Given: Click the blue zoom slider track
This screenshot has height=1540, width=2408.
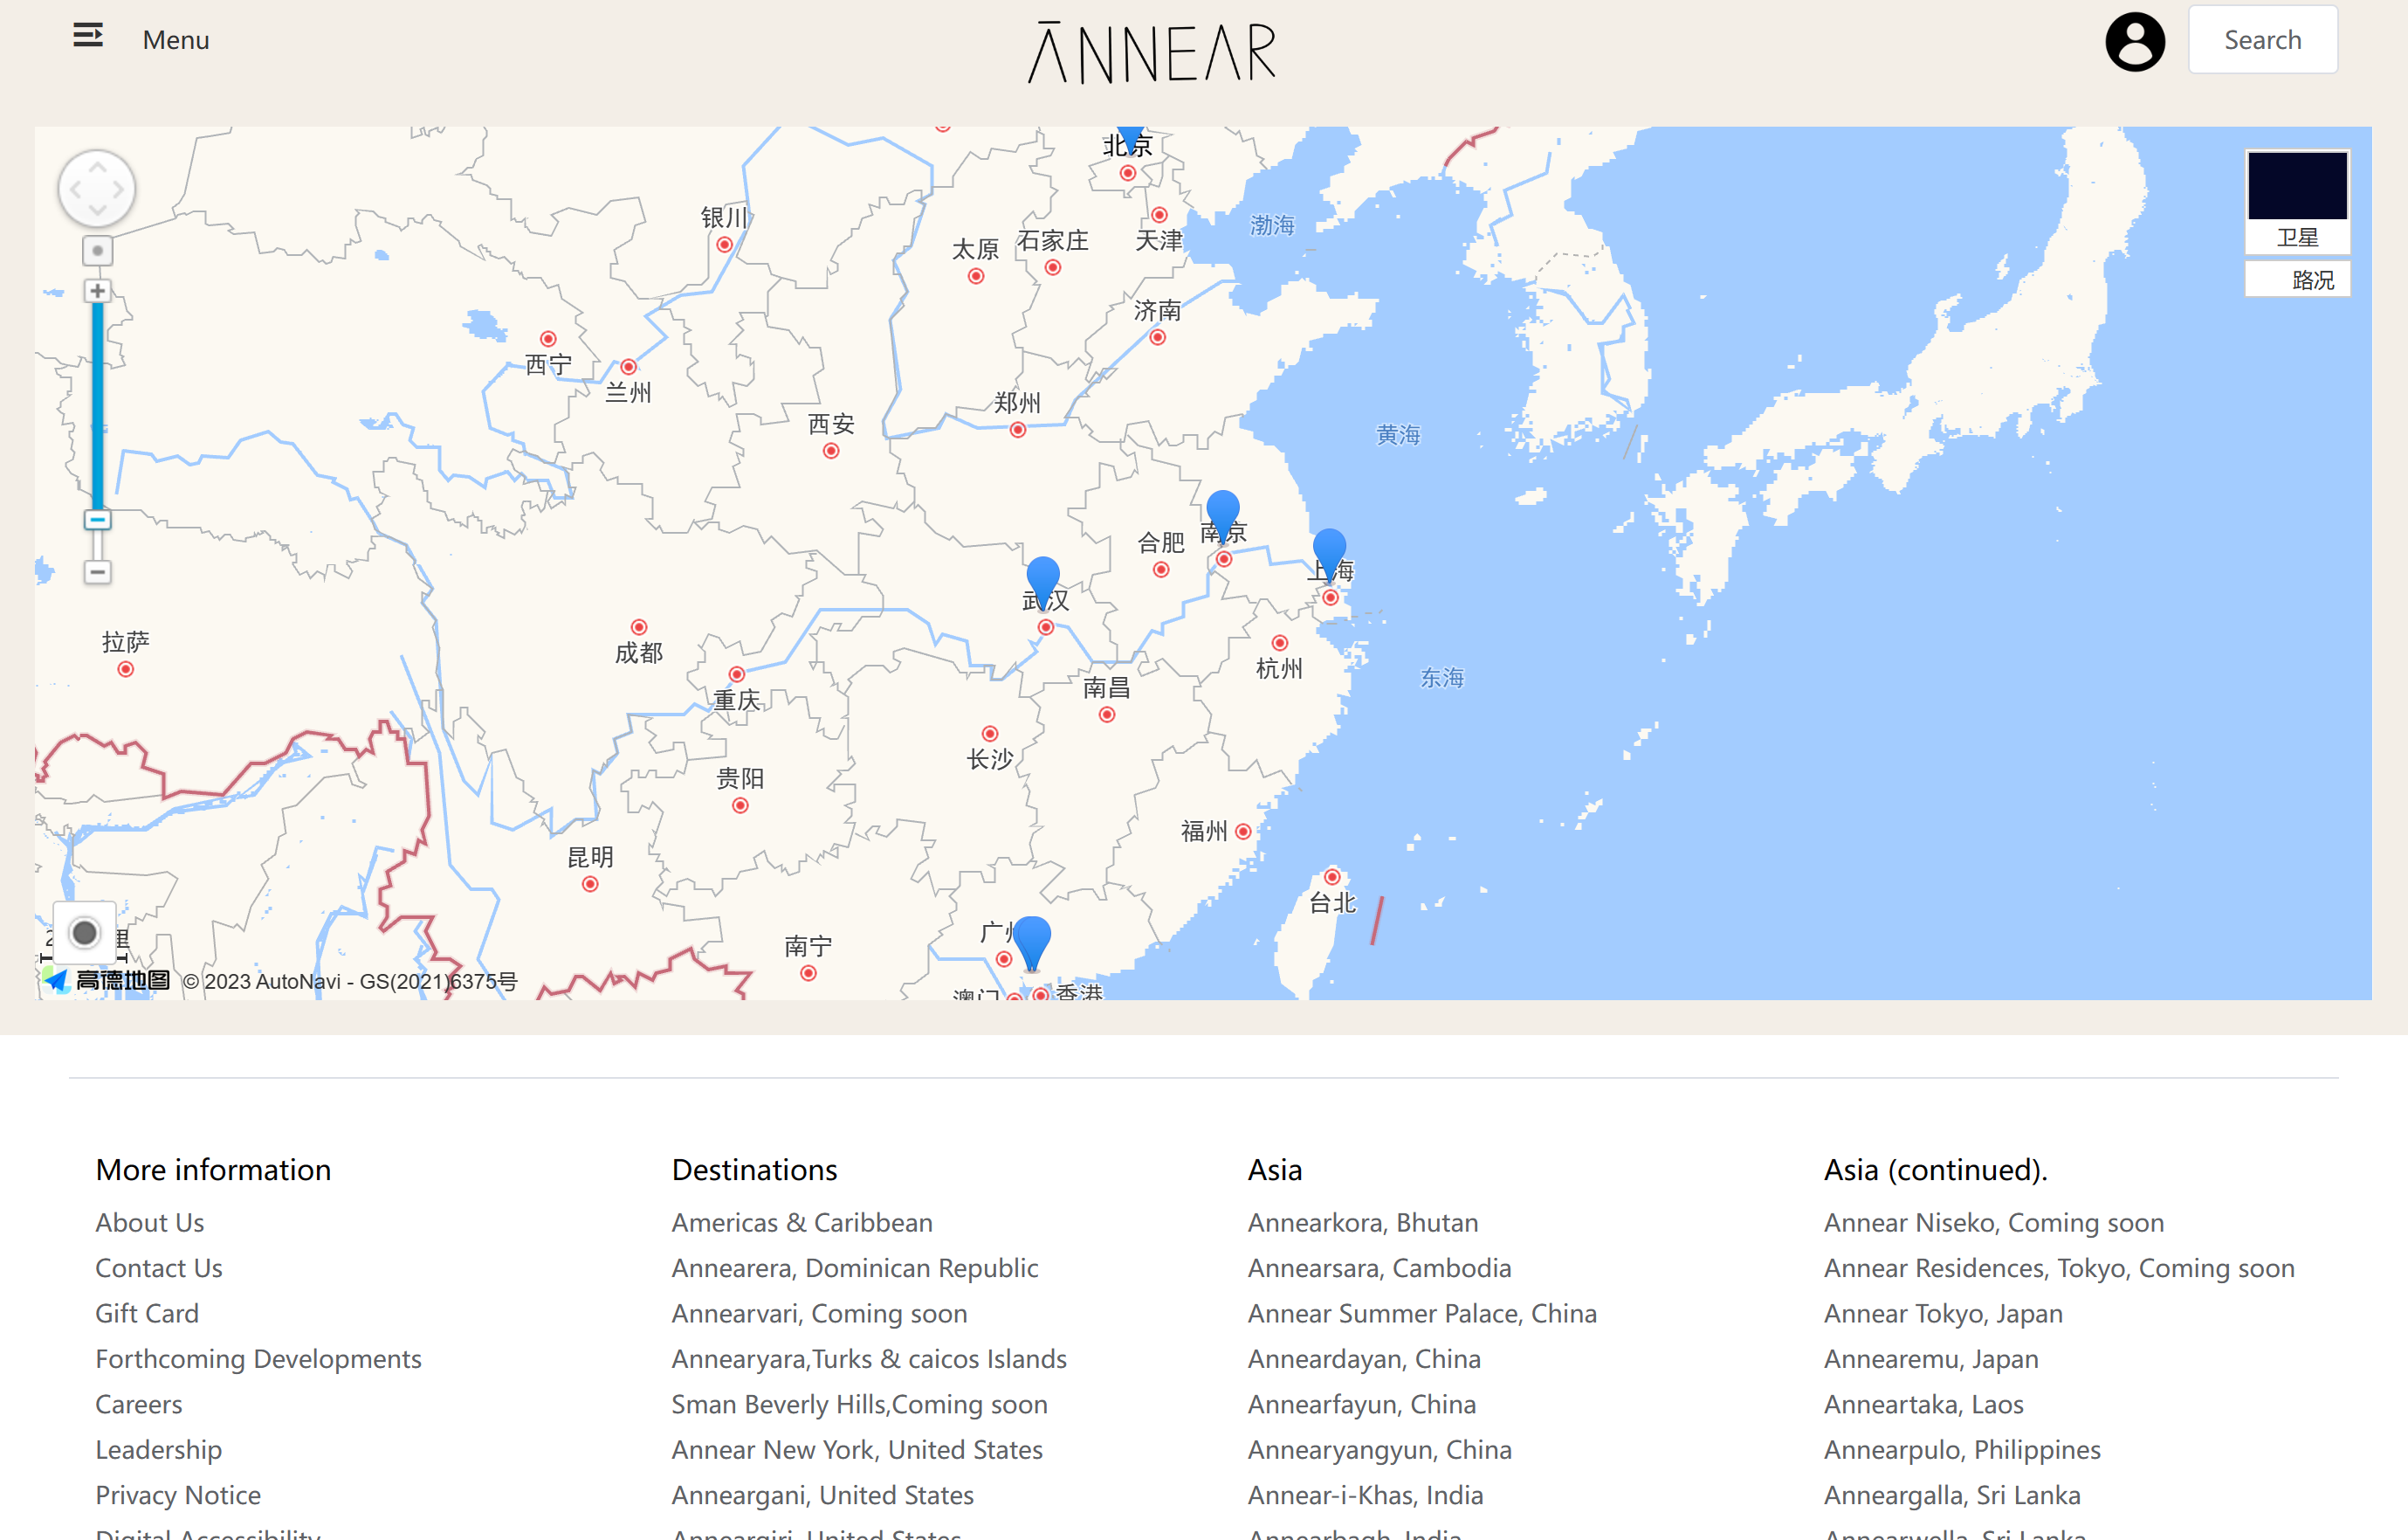Looking at the screenshot, I should point(97,405).
